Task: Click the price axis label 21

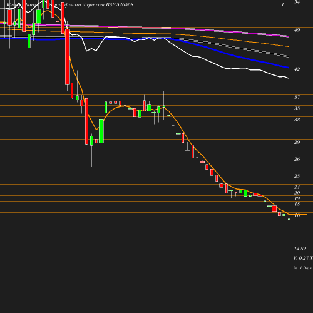Action: (x=297, y=187)
